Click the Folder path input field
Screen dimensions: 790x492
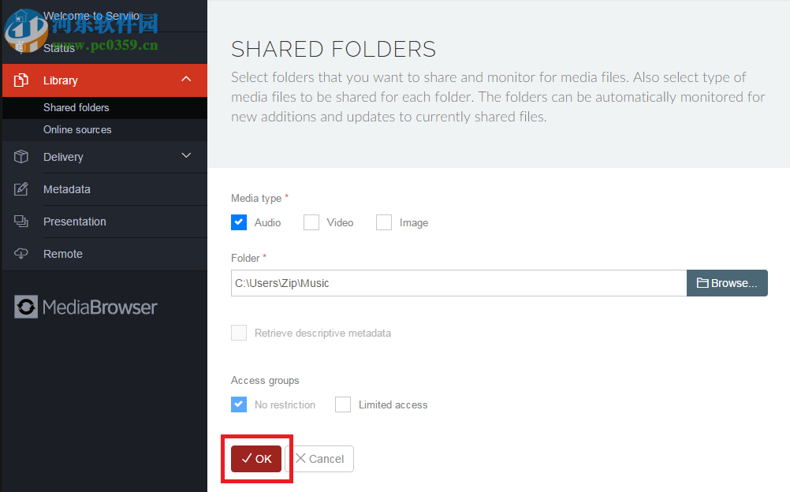coord(459,283)
